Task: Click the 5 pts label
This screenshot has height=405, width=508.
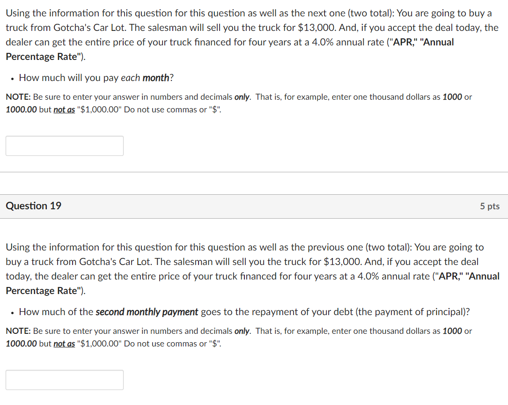Action: [490, 206]
